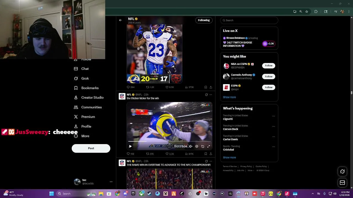The width and height of the screenshot is (353, 198).
Task: Follow NBA on ESPN
Action: [269, 65]
